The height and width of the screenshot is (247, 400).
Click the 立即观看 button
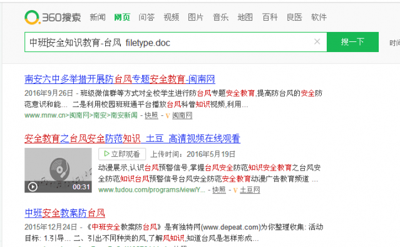pyautogui.click(x=122, y=154)
